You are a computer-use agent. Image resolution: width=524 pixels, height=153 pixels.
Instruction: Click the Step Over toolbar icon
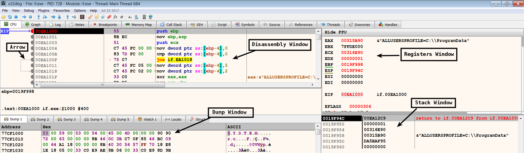tap(45, 17)
